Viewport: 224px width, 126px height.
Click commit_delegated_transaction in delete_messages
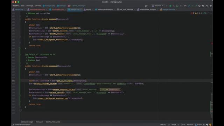(53, 98)
